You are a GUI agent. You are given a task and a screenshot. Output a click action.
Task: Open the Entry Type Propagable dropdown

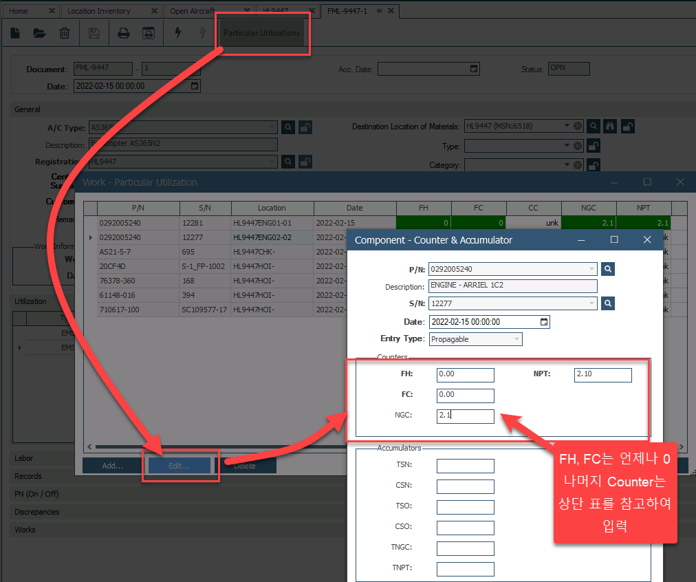516,339
